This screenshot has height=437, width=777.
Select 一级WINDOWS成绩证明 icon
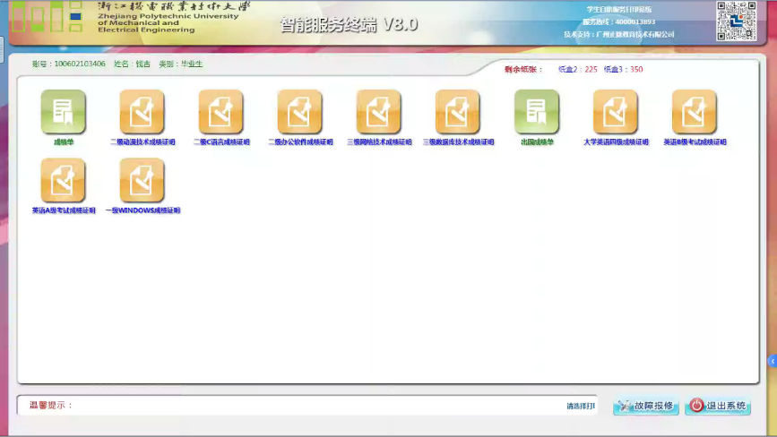[x=142, y=181]
